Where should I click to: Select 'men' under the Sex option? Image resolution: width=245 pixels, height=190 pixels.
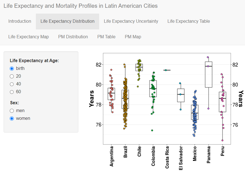(x=12, y=110)
